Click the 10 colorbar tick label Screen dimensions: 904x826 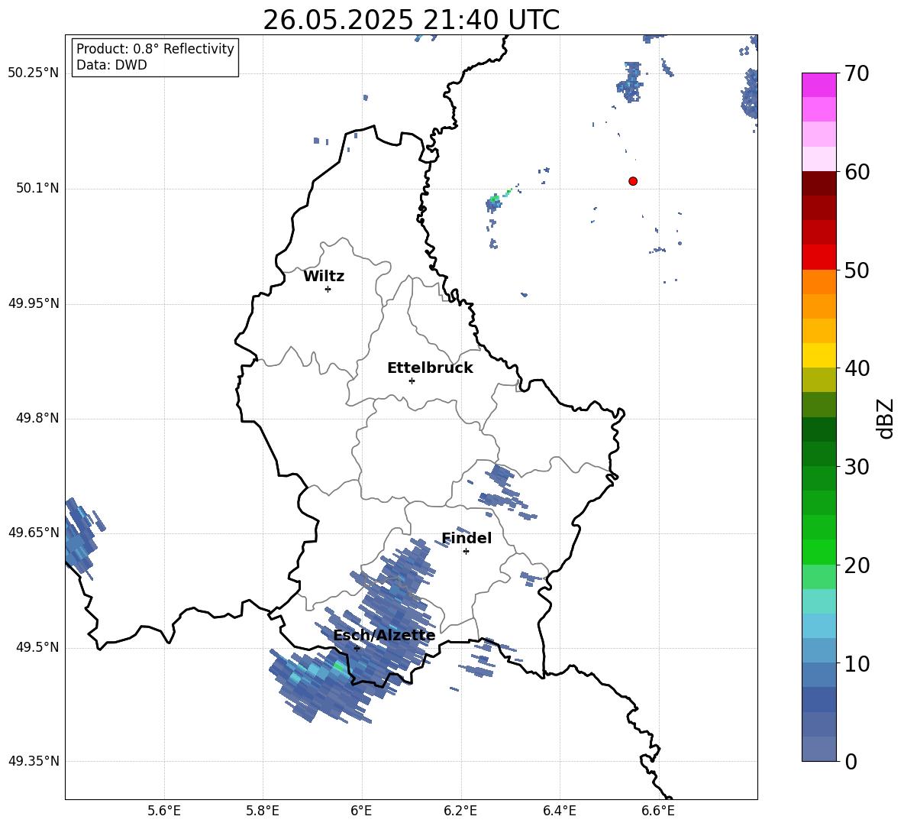(857, 663)
